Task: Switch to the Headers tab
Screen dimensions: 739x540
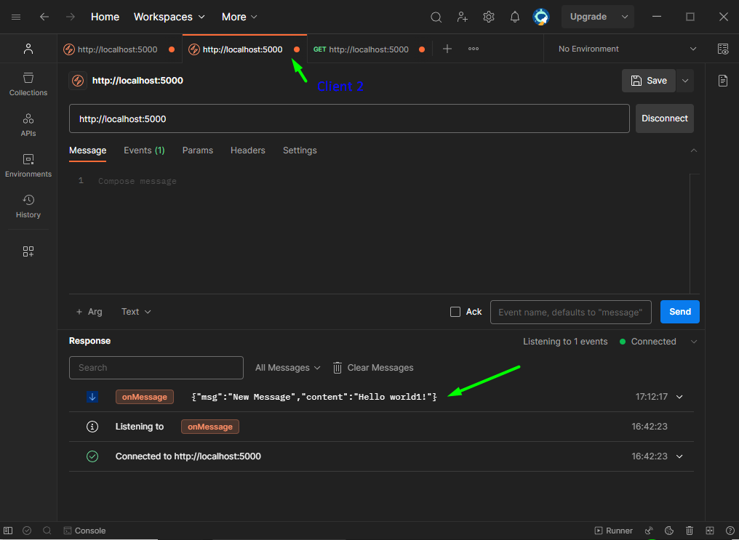Action: coord(247,150)
